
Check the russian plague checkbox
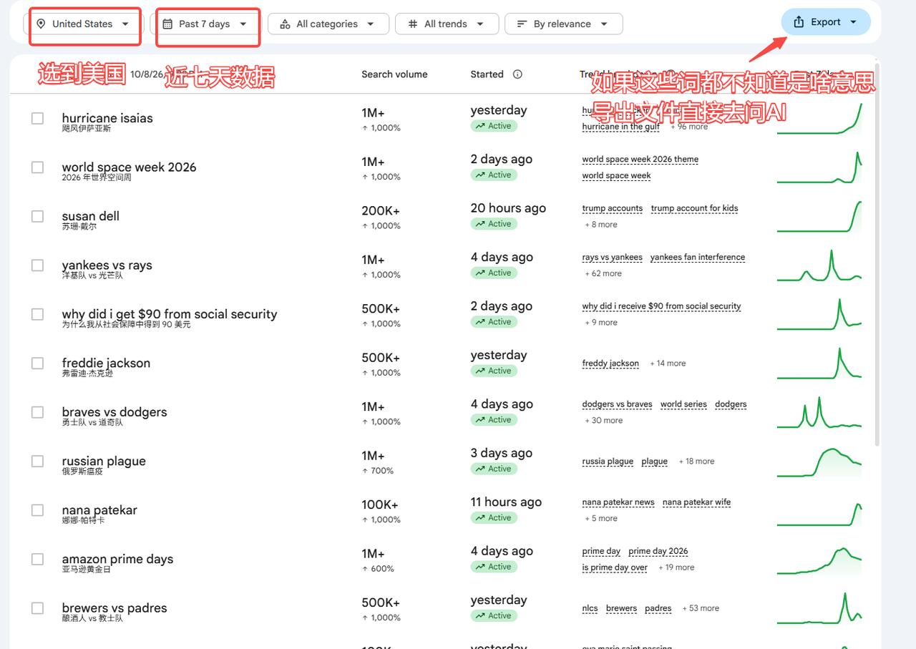38,462
